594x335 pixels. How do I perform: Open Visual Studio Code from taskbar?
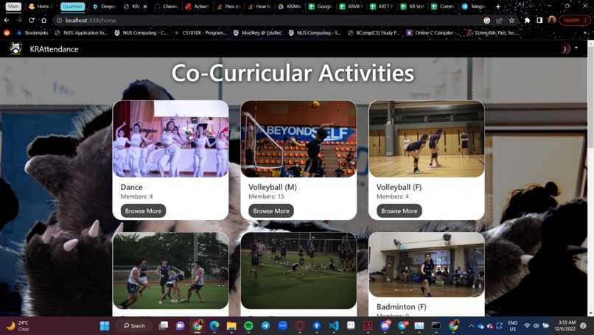[334, 325]
